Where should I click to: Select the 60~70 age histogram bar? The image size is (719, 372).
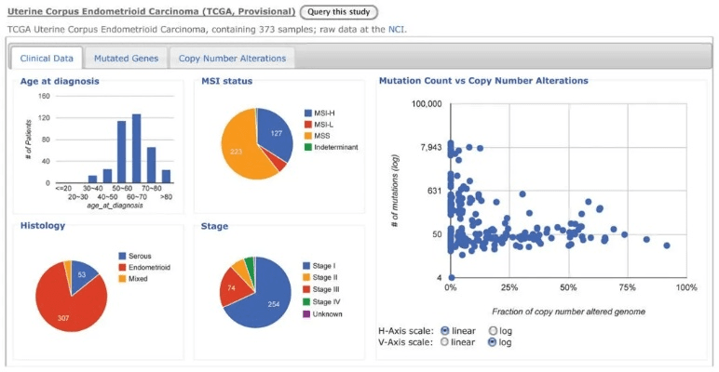[x=136, y=149]
